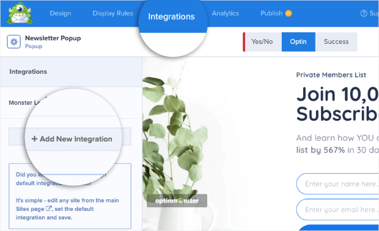The height and width of the screenshot is (231, 379).
Task: Click the 'Popup' campaign type label
Action: click(34, 46)
